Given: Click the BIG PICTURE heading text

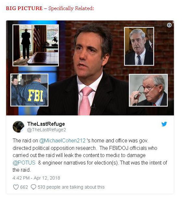Looking at the screenshot, I should tap(24, 8).
